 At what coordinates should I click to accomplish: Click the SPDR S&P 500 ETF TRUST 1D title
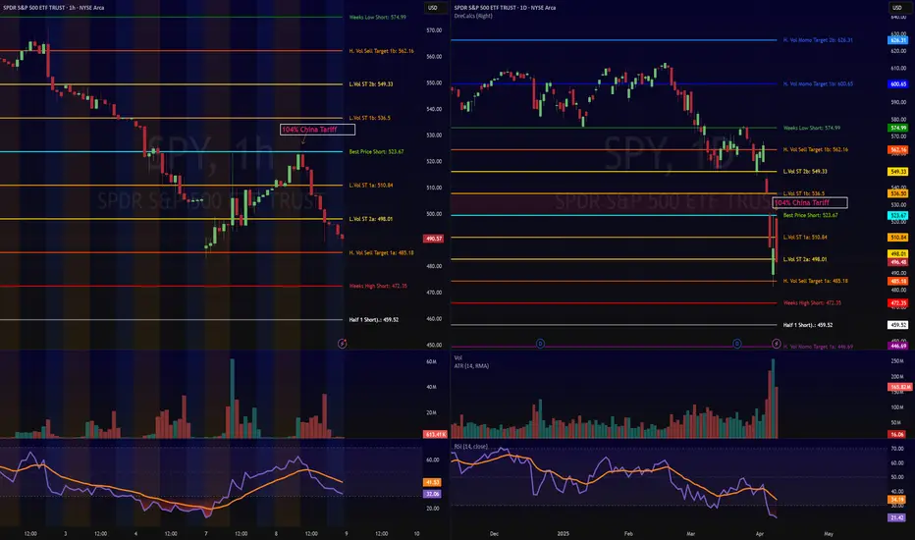point(505,8)
